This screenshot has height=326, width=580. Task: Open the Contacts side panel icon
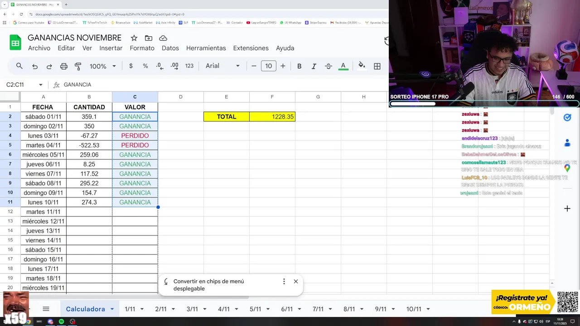click(x=567, y=143)
